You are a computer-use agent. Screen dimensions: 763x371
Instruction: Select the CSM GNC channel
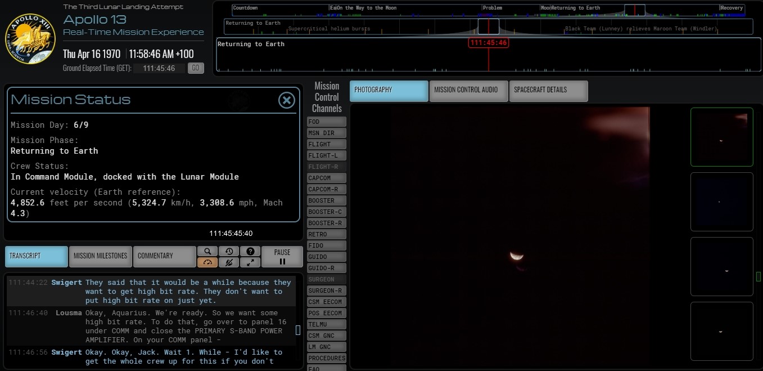point(327,336)
